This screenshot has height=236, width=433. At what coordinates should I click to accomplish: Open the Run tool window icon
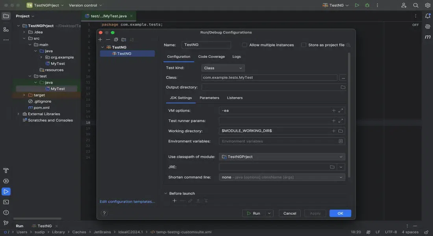[6, 192]
